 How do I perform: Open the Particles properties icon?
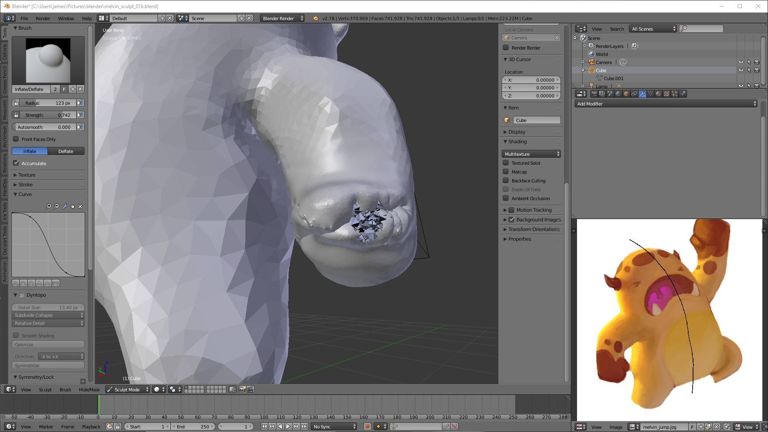[675, 94]
